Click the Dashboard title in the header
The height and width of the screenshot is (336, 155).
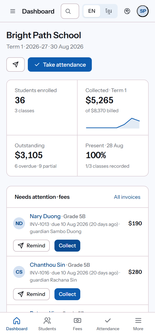pyautogui.click(x=38, y=11)
